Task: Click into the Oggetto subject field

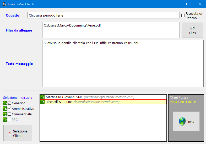Action: [103, 15]
